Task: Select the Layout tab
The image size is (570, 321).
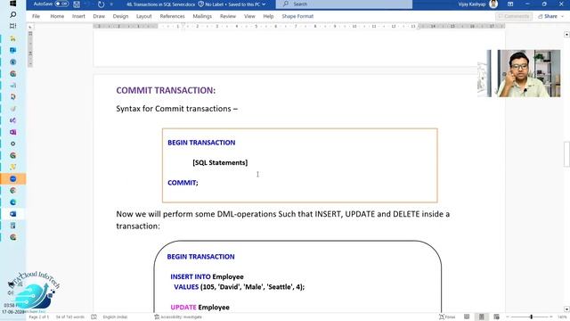Action: (x=144, y=16)
